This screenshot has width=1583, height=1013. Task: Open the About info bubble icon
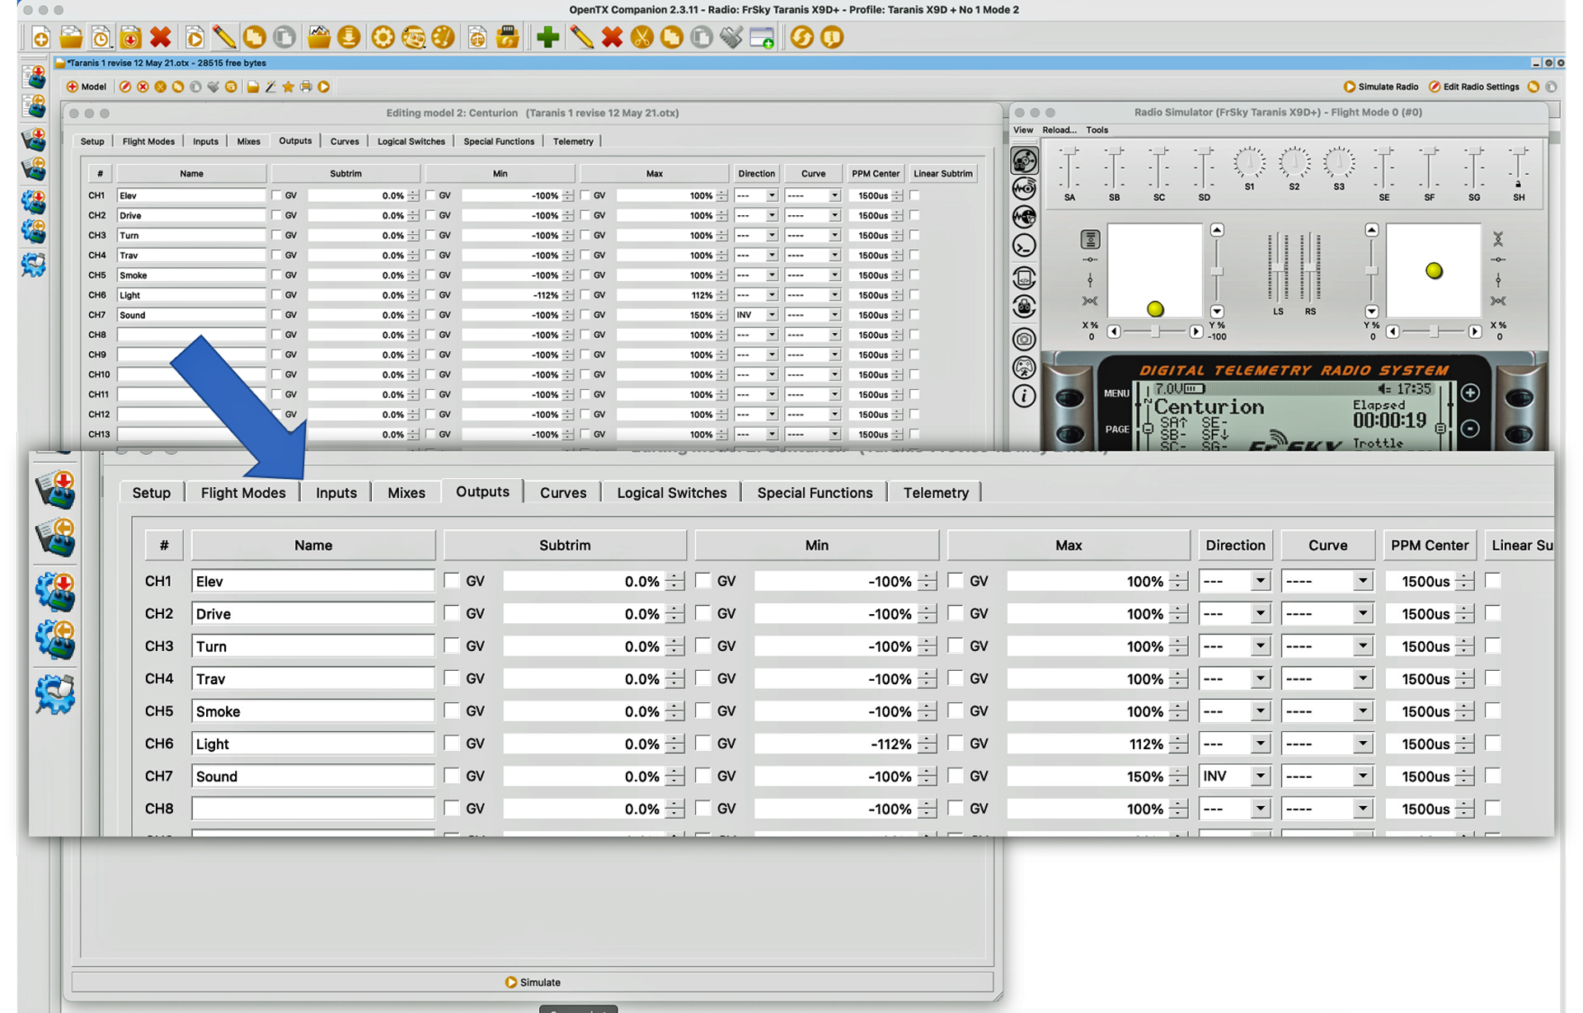832,37
